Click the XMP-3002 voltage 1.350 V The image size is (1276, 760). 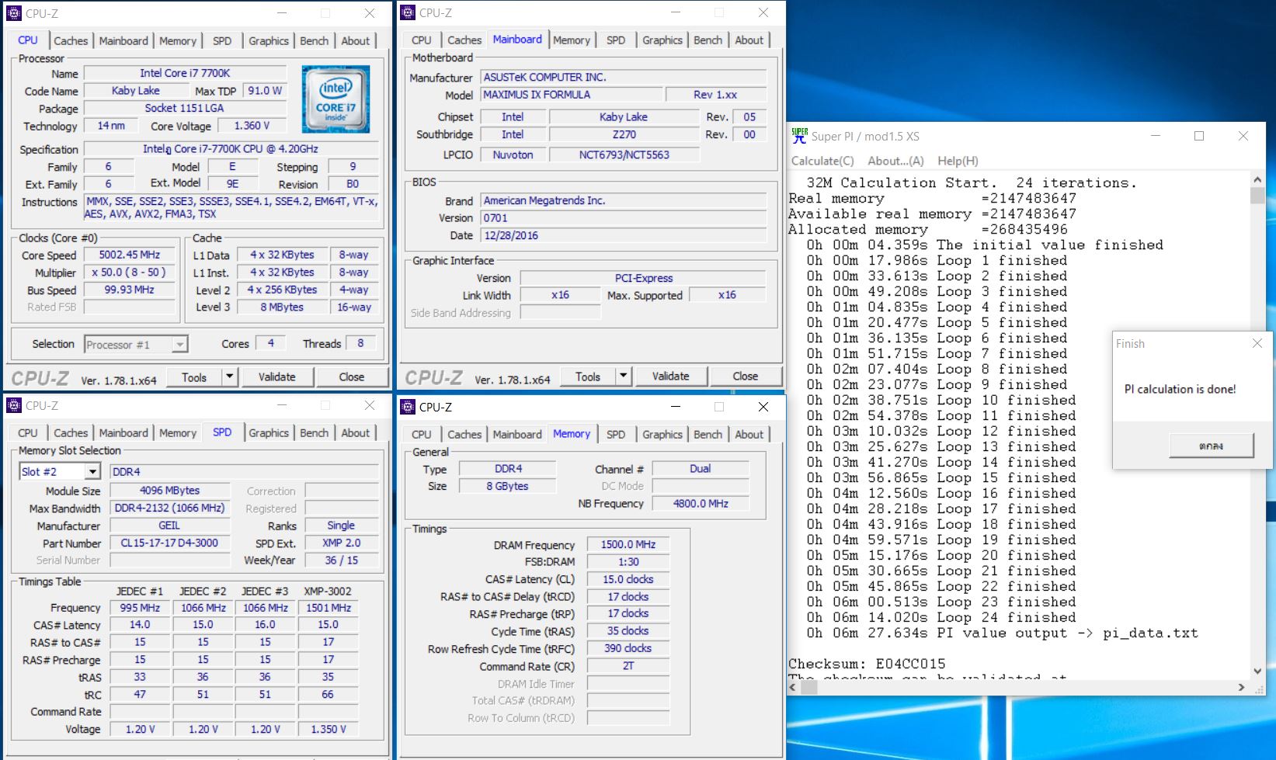coord(329,729)
